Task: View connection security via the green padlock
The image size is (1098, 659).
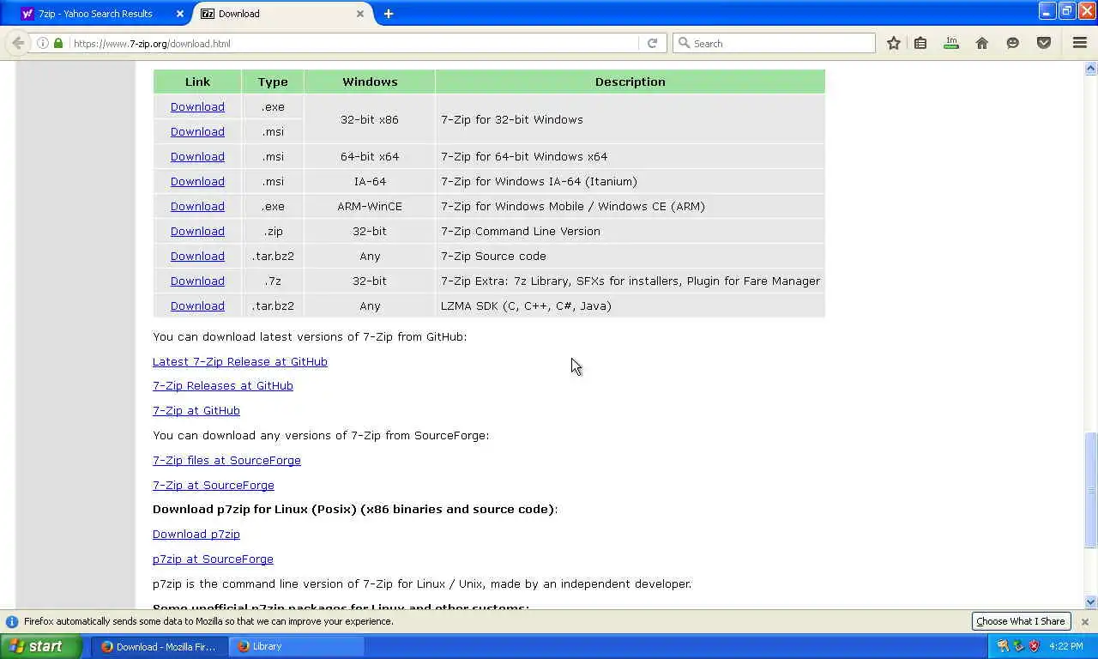Action: tap(58, 43)
